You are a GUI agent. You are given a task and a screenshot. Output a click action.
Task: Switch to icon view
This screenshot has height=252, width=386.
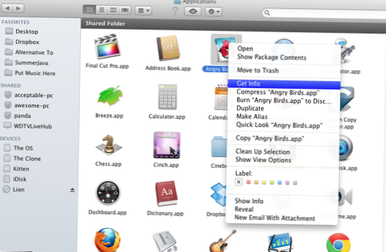click(89, 10)
